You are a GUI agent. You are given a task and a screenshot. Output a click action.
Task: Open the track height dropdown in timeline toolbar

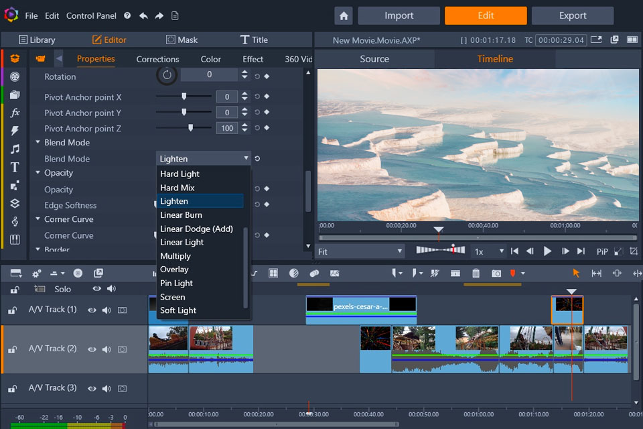point(58,273)
